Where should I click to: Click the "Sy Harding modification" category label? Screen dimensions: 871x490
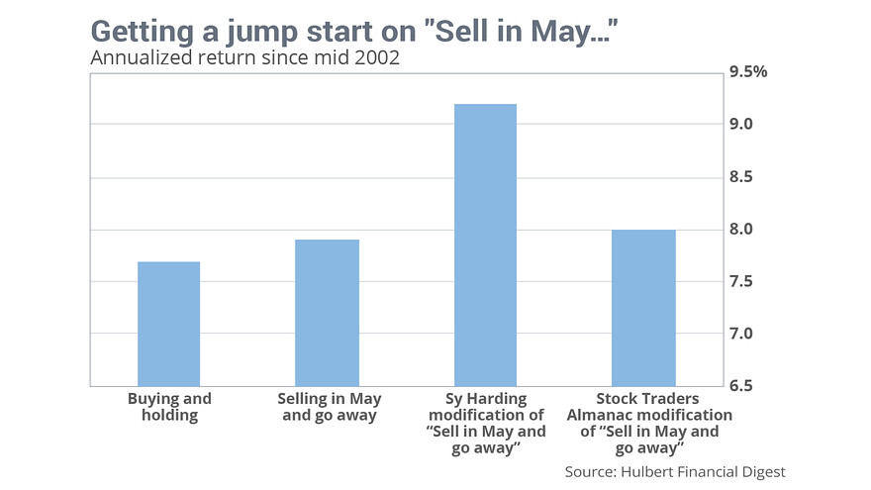484,424
